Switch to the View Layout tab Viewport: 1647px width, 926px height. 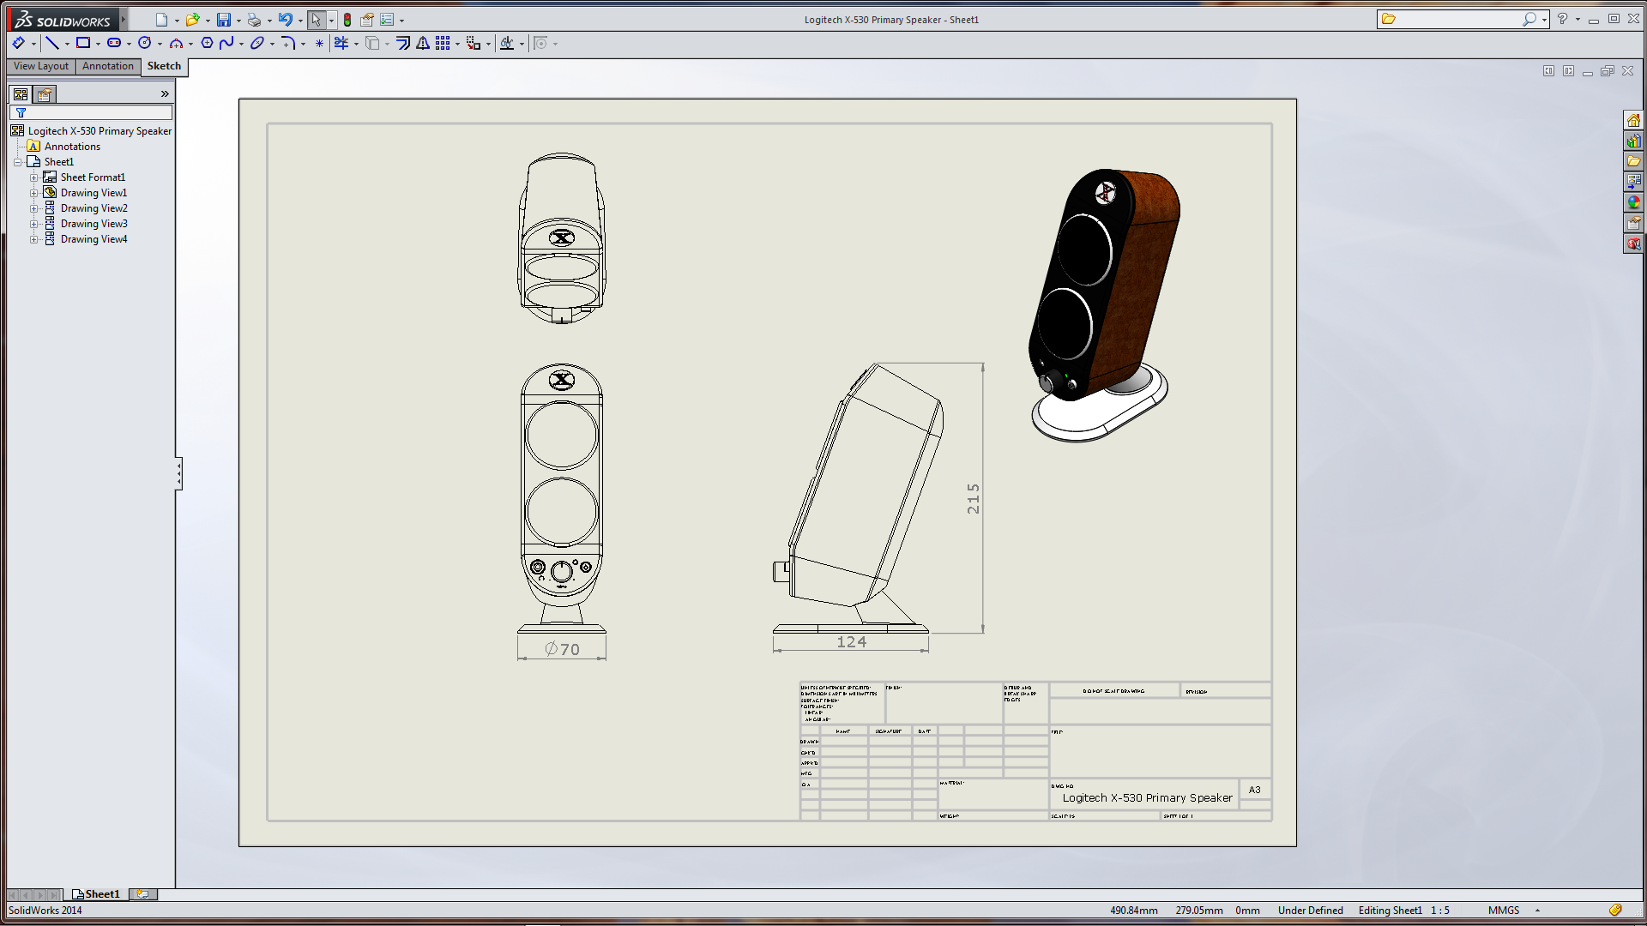pyautogui.click(x=41, y=66)
